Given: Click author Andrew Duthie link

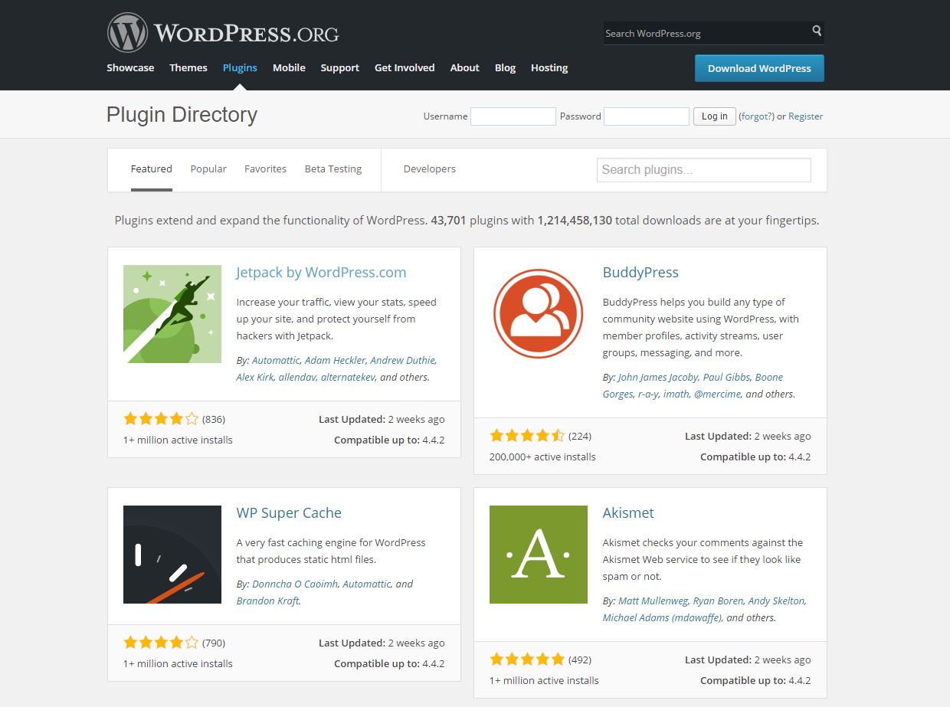Looking at the screenshot, I should 403,360.
